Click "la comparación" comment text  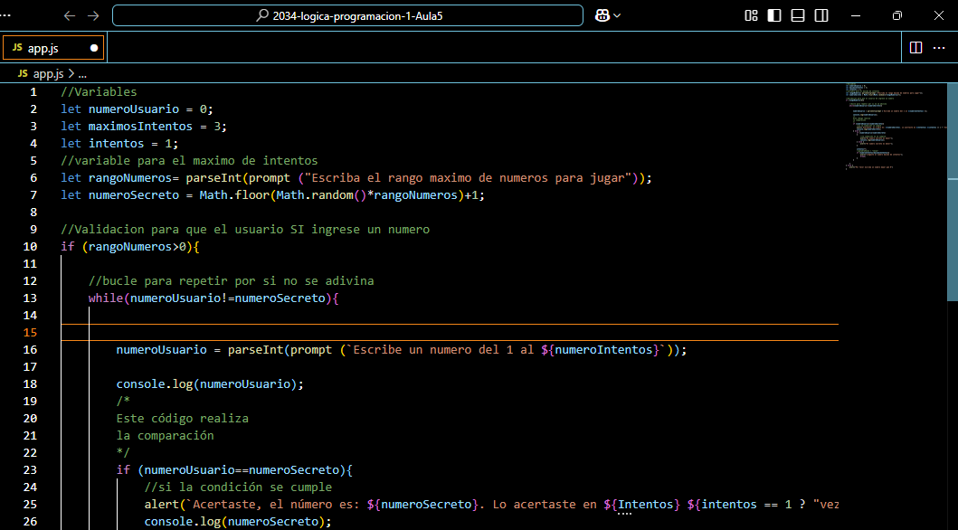coord(165,435)
